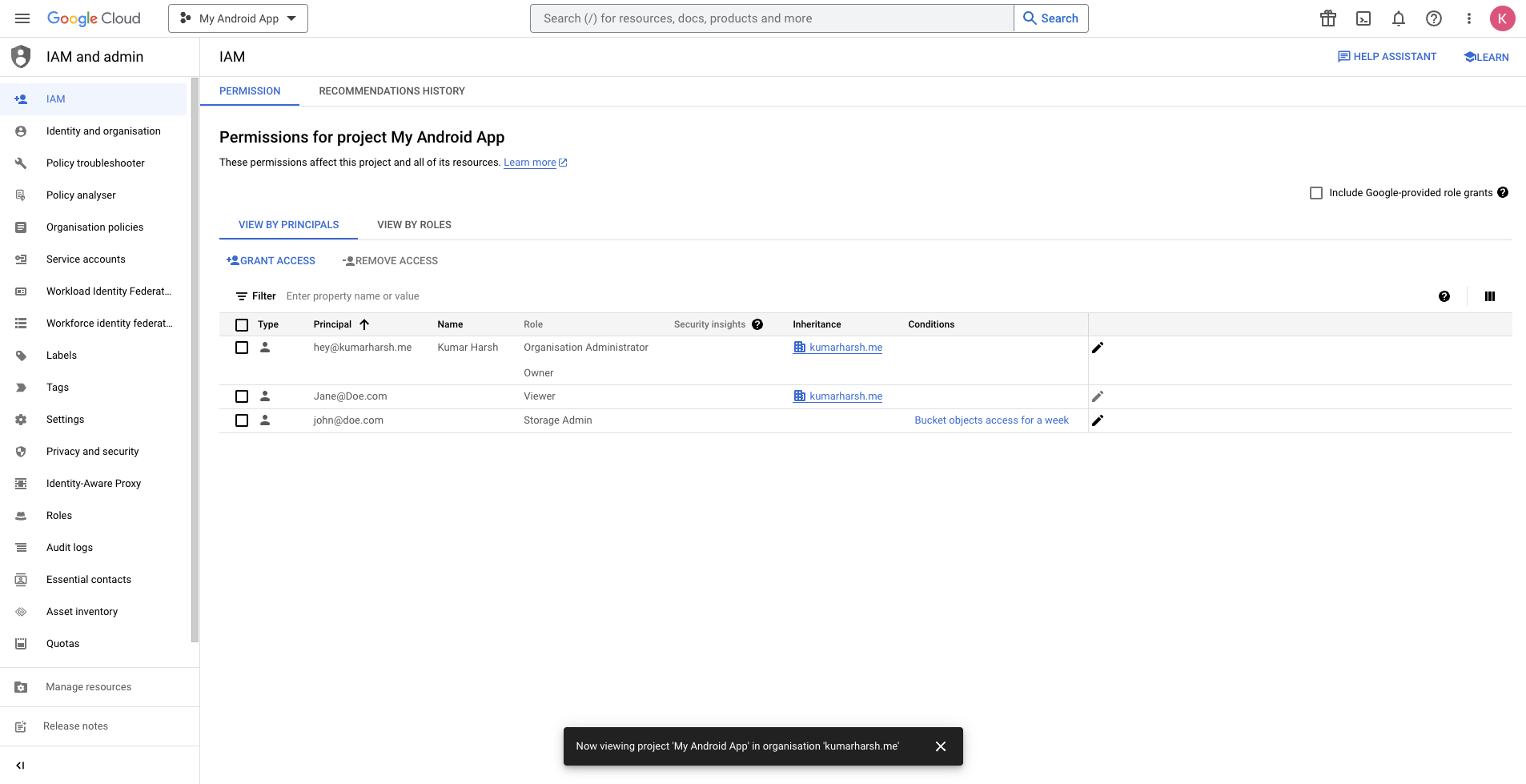Open the My Android App project picker

click(237, 18)
